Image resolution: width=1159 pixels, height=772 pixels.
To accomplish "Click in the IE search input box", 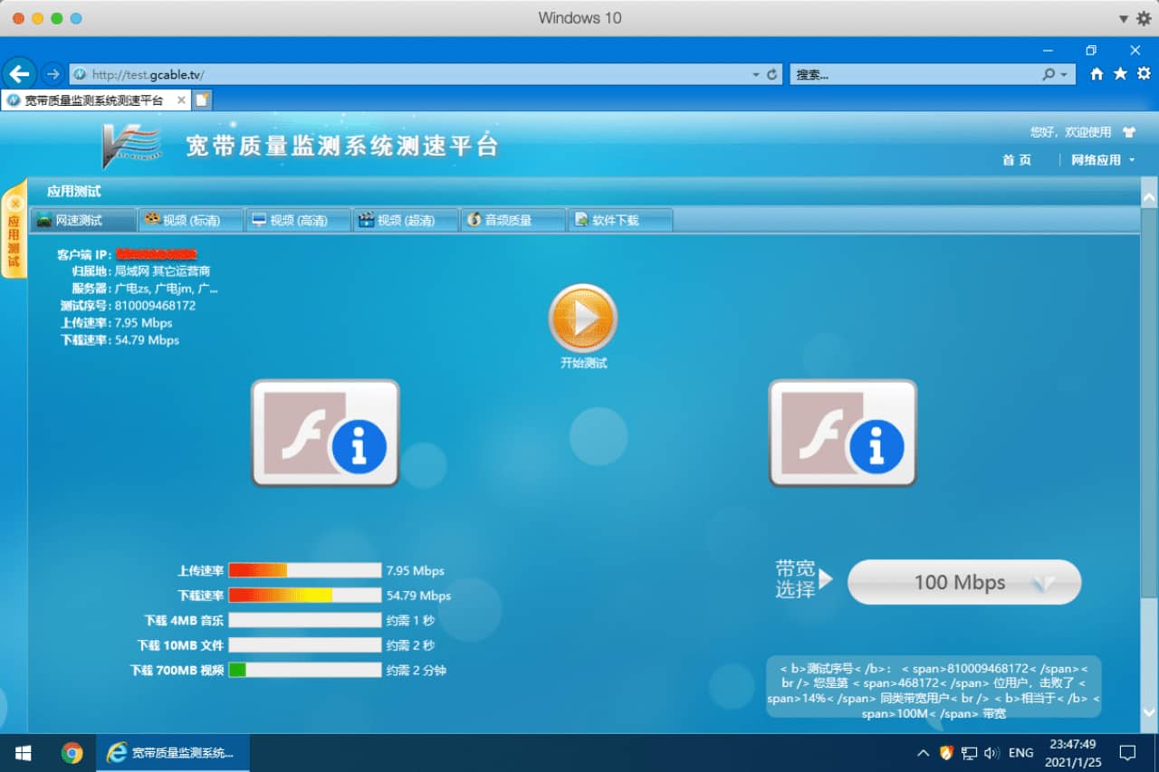I will click(915, 74).
